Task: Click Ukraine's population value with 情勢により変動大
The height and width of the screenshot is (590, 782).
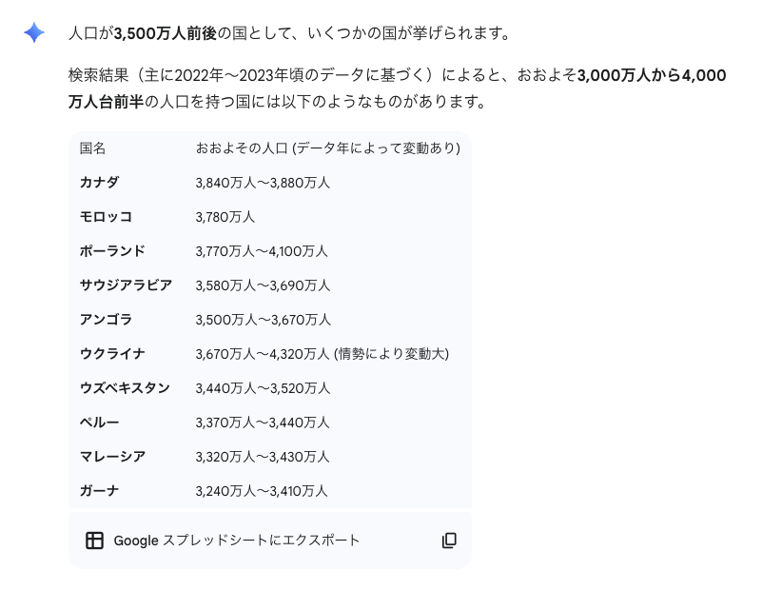Action: (x=322, y=354)
